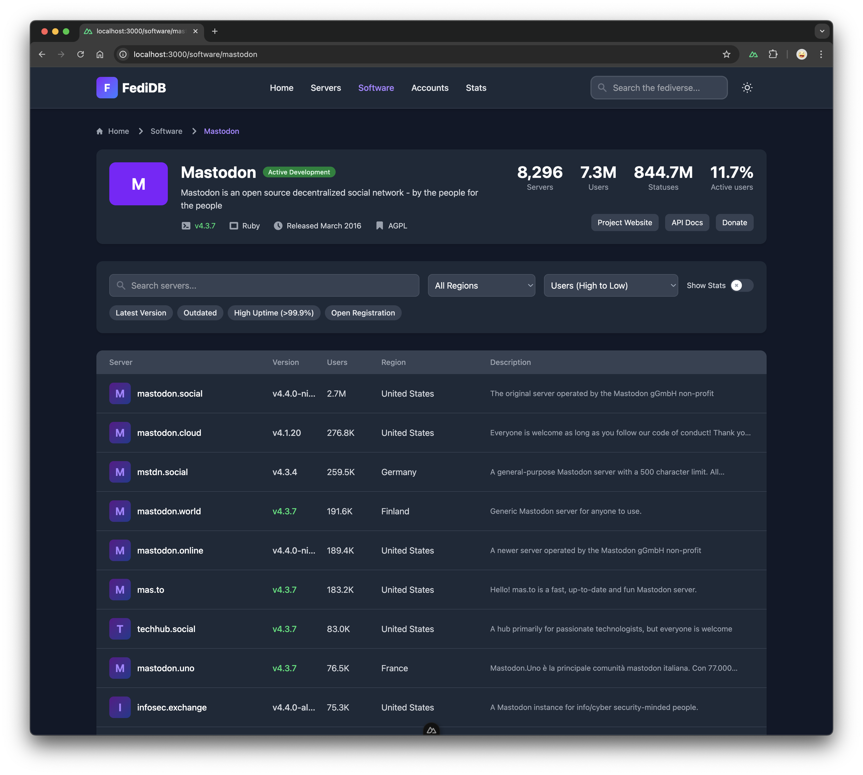863x775 pixels.
Task: Click the green v4.3.7 version tag in header
Action: pyautogui.click(x=205, y=226)
